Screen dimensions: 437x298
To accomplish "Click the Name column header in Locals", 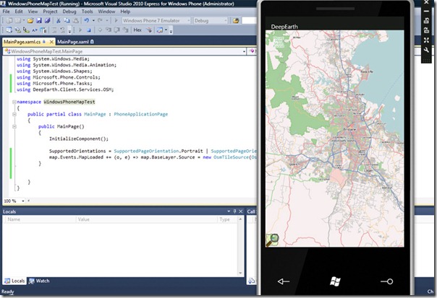I will coord(39,219).
